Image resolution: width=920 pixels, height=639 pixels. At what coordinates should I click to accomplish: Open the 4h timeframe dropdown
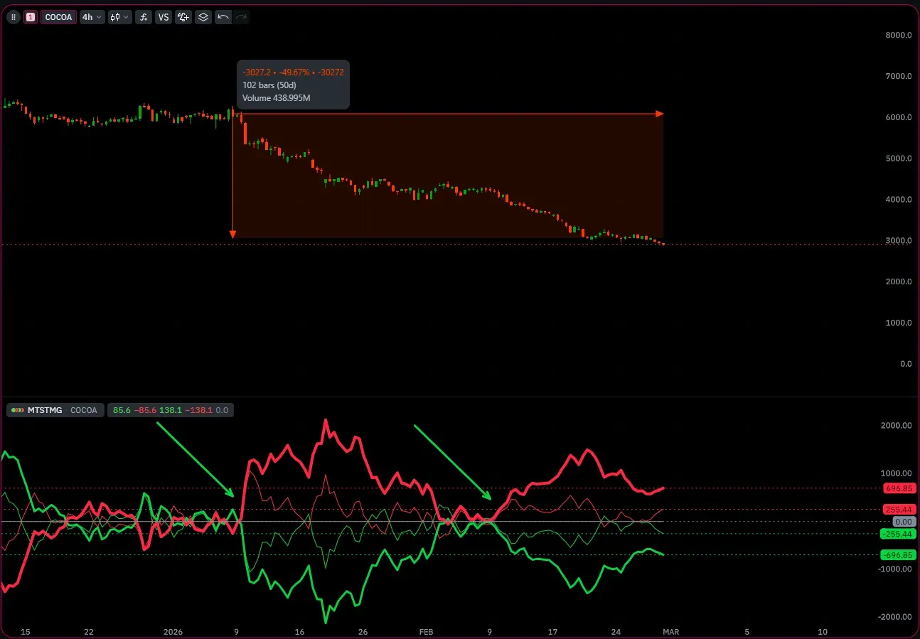(92, 17)
